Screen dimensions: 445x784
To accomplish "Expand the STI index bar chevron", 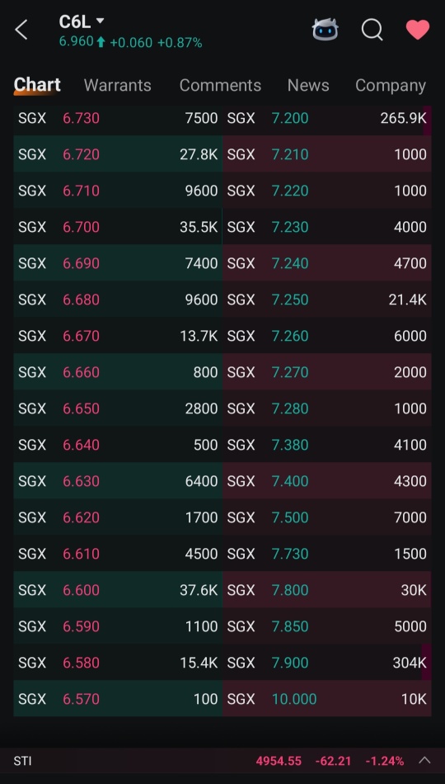I will 424,761.
